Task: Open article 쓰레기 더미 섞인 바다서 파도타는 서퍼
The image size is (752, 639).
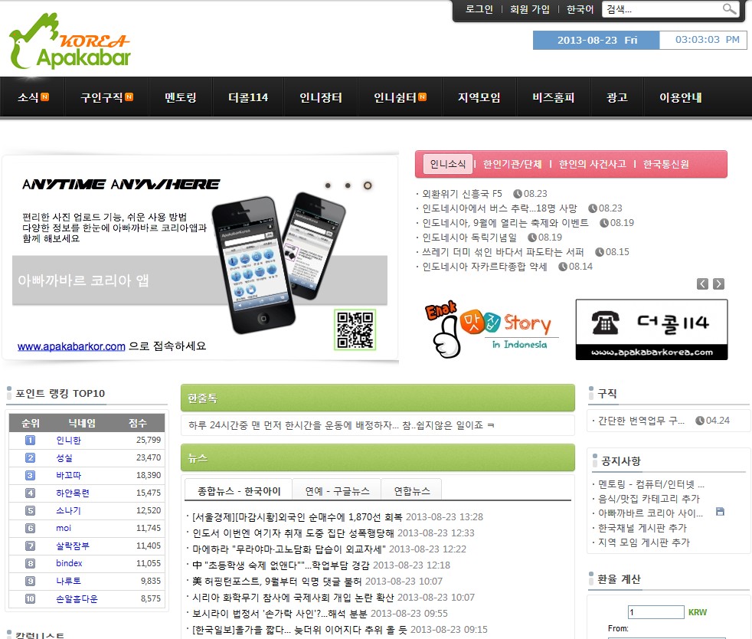Action: (x=502, y=252)
